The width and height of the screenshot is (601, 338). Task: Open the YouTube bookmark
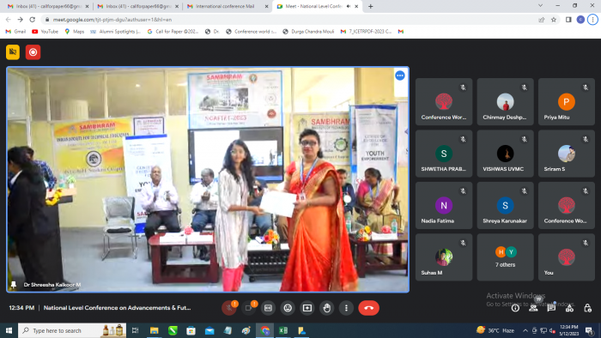pos(46,32)
